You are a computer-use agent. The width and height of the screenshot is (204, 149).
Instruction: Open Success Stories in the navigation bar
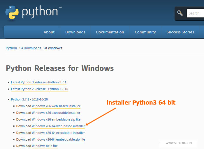click(180, 32)
